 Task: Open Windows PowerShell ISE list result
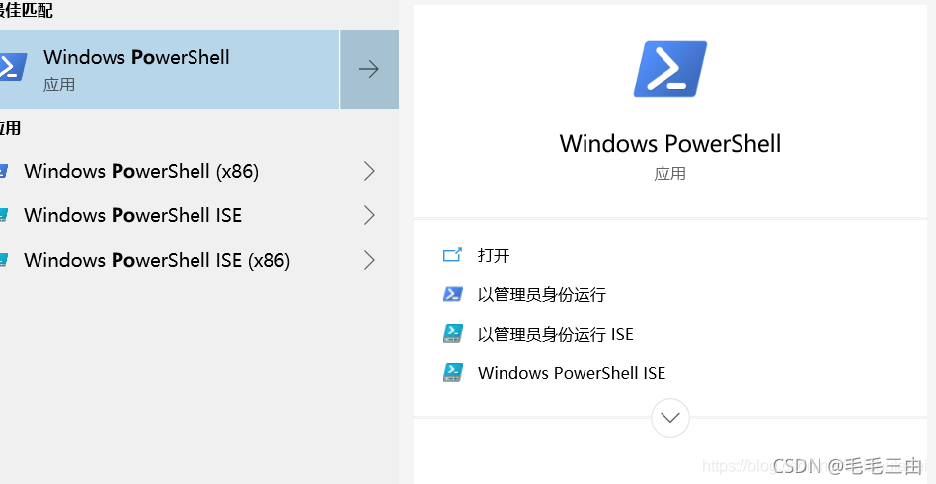(x=132, y=215)
